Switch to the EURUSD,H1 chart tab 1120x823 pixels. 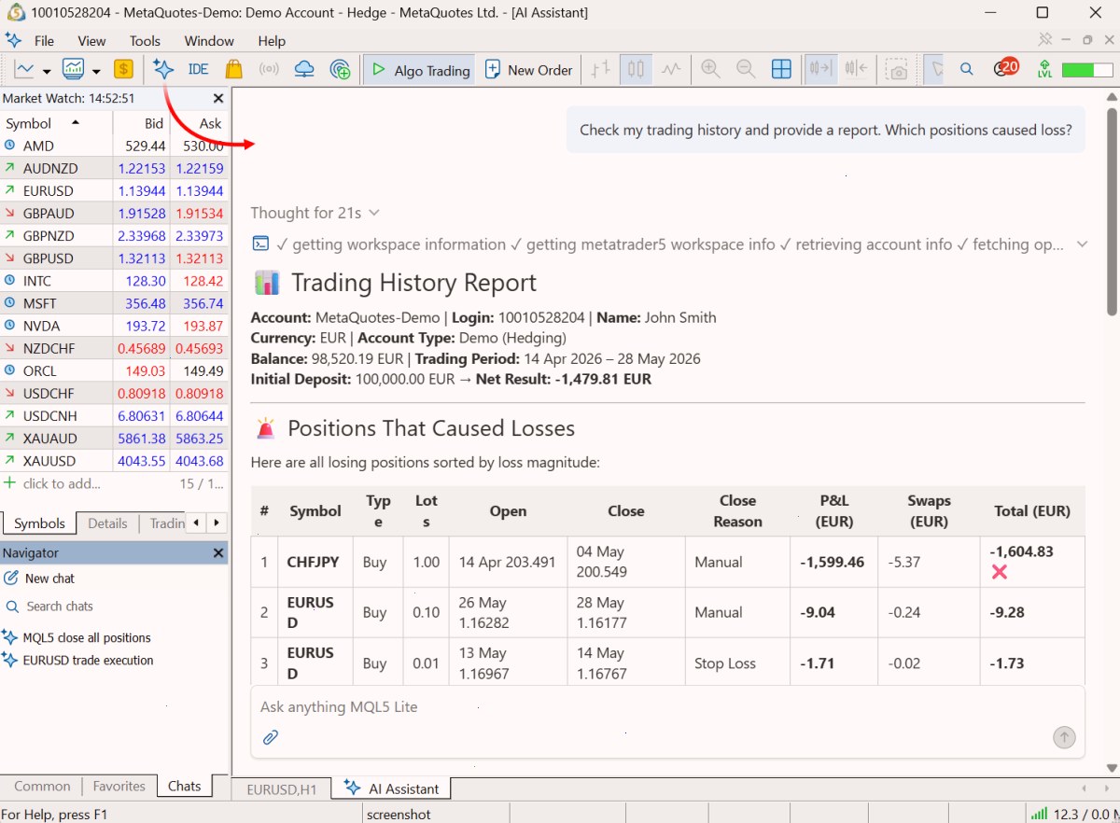[282, 789]
